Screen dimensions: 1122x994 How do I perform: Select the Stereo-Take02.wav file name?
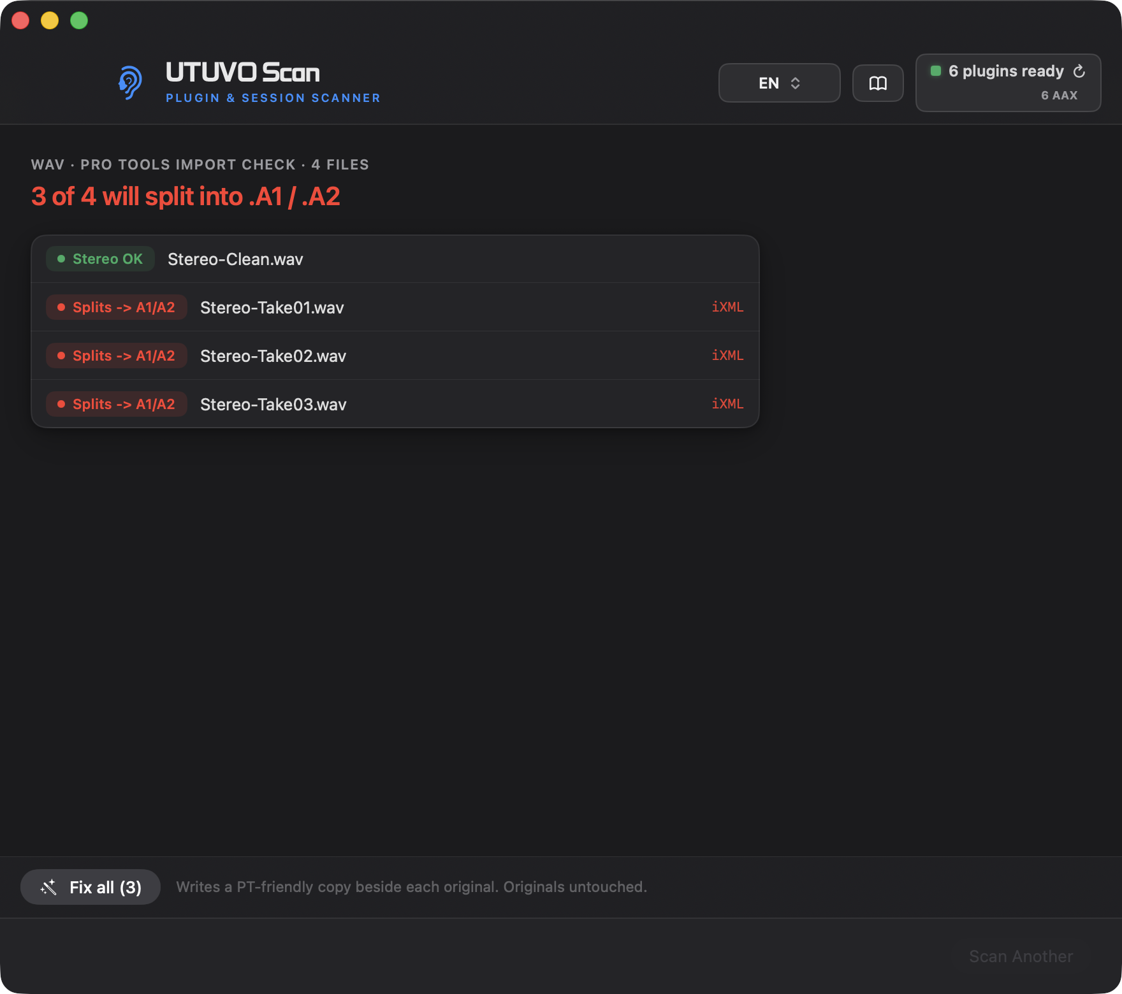coord(273,356)
